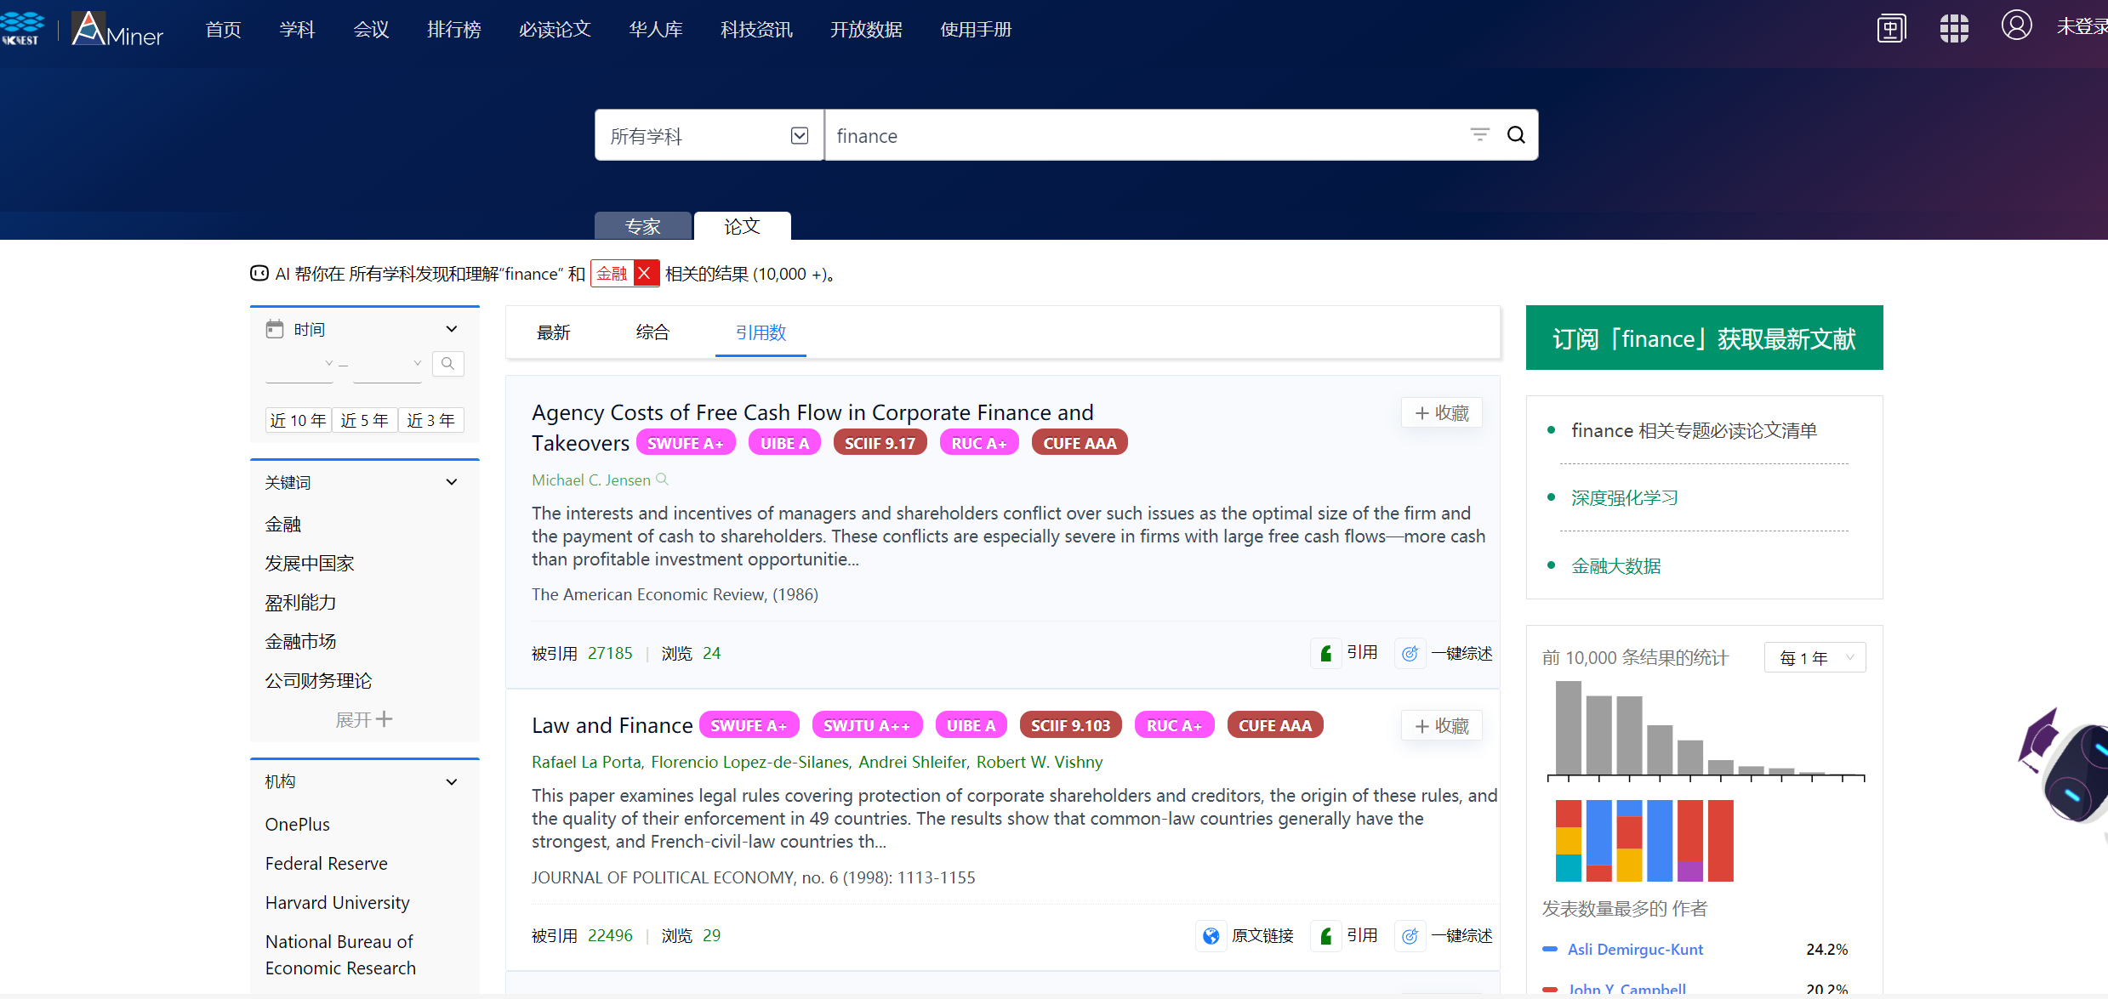Screen dimensions: 2108x999
Task: Click the user account avatar icon
Action: pos(2015,26)
